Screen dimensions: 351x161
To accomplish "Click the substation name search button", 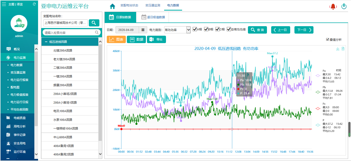I will tap(94, 23).
